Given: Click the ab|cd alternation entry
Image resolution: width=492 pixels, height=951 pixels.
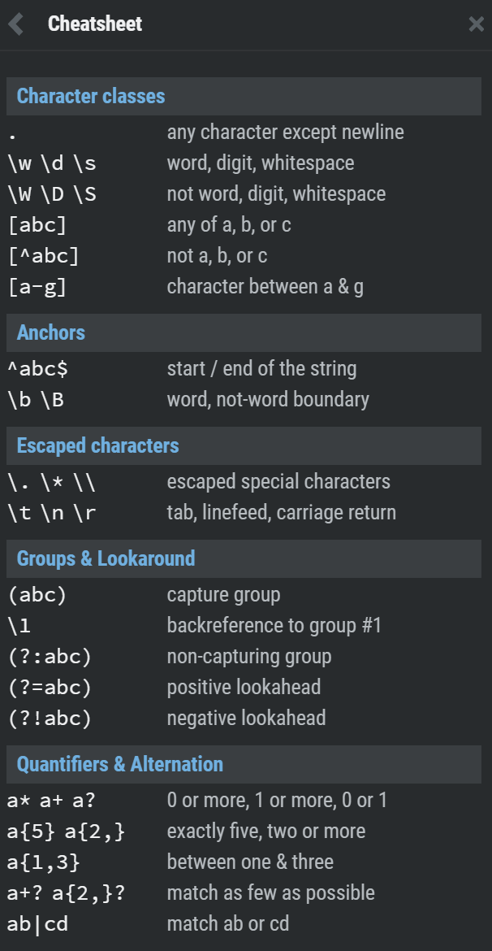Looking at the screenshot, I should (37, 924).
